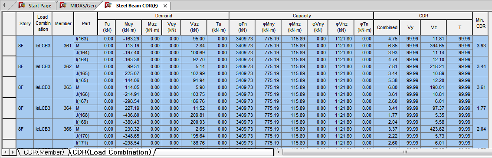Click sheet tab scroll left arrow
Screen dimensions: 492x158
point(5,152)
